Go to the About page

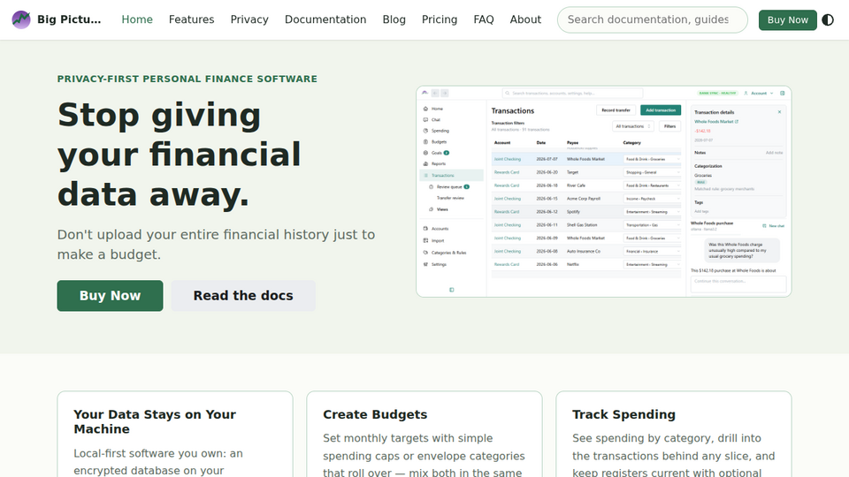(525, 19)
